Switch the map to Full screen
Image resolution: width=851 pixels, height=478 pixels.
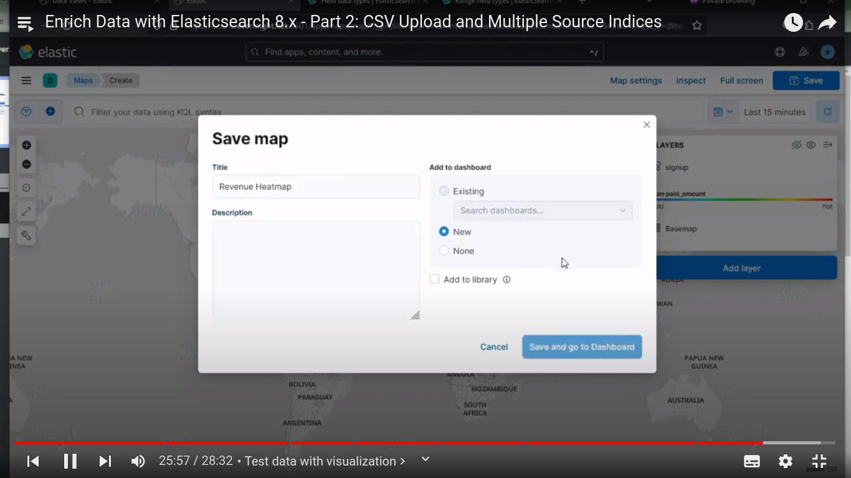pos(741,80)
